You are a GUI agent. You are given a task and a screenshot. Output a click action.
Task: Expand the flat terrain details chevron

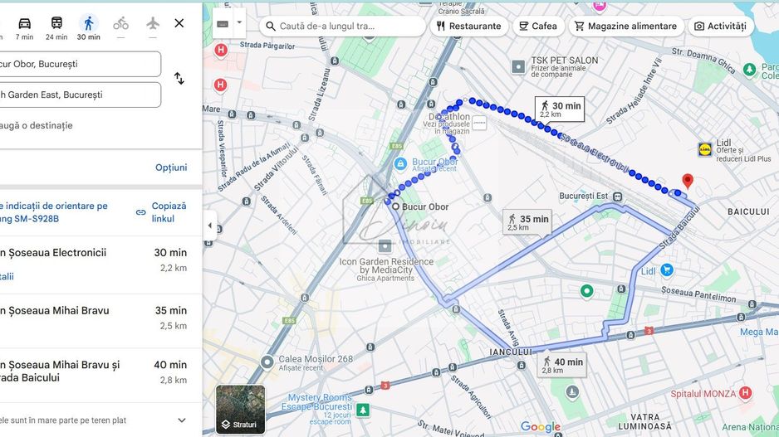click(182, 420)
